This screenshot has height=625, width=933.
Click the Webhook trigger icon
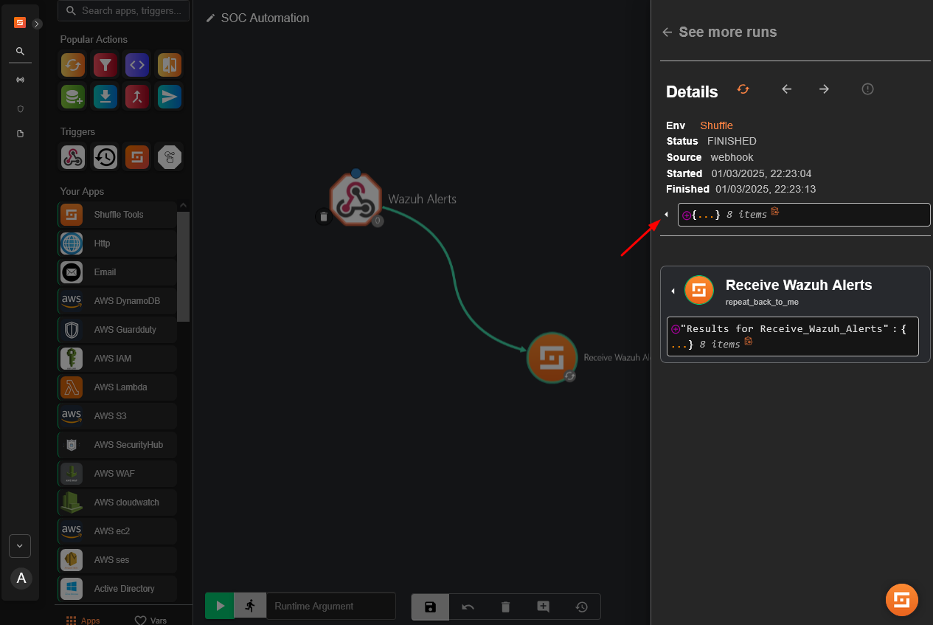click(x=73, y=156)
